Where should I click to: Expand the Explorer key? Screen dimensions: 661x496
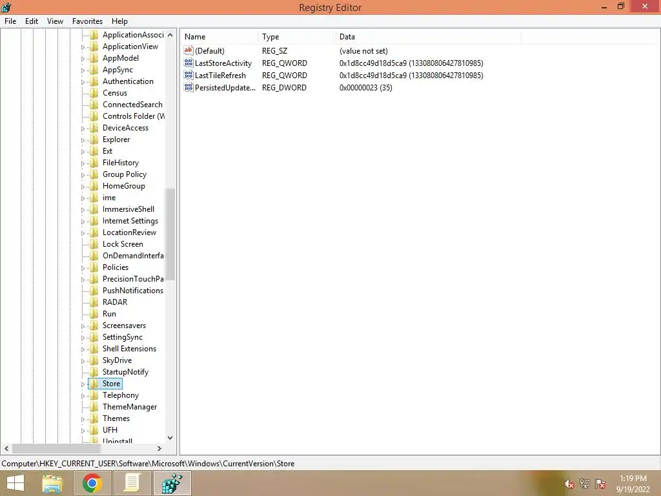click(x=83, y=140)
